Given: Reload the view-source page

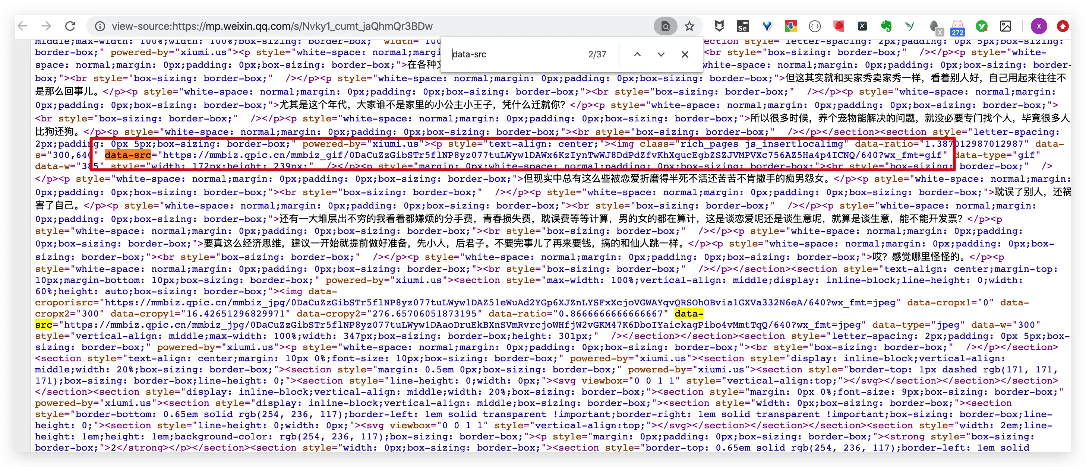Looking at the screenshot, I should point(70,26).
